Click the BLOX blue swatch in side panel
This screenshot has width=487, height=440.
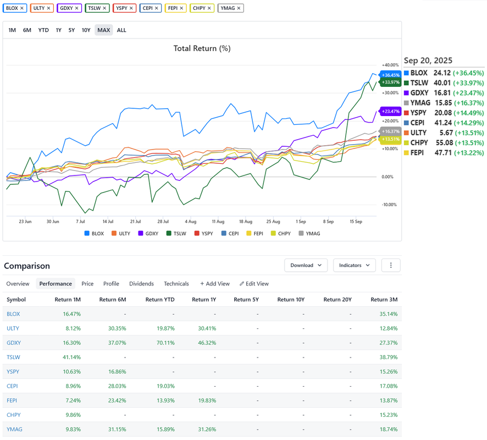tap(406, 73)
